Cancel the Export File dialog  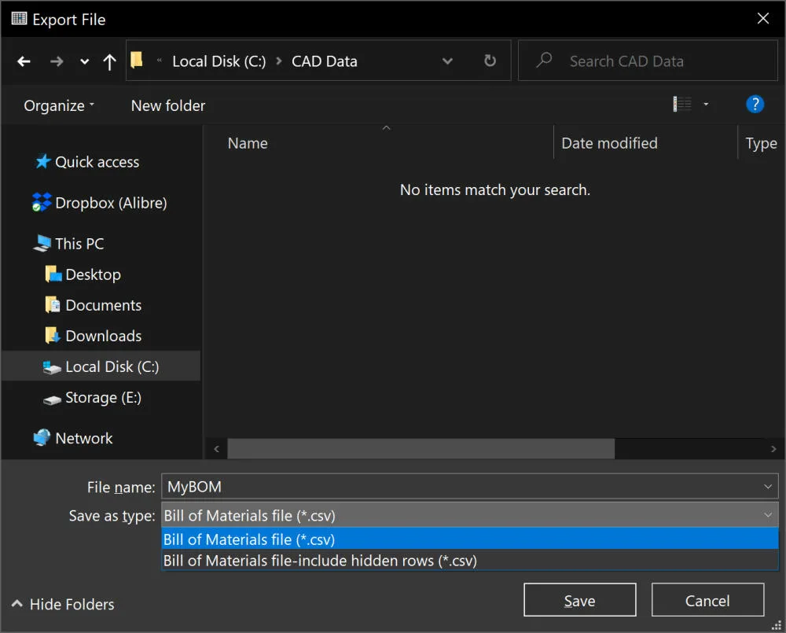pos(707,600)
